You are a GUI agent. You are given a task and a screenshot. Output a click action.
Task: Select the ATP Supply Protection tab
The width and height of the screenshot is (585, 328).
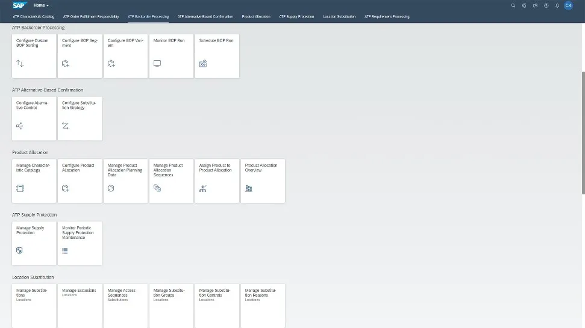click(x=296, y=17)
